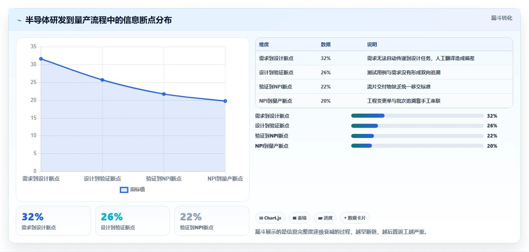
Task: Click progress label 验证到NPI断点
Action: coord(272,136)
